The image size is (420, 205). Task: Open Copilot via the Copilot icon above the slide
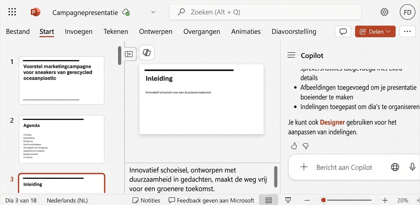click(x=146, y=53)
